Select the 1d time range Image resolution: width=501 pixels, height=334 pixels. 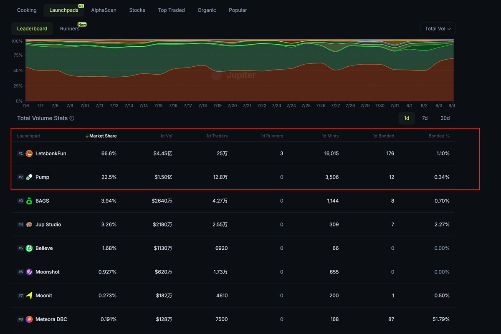tap(407, 118)
